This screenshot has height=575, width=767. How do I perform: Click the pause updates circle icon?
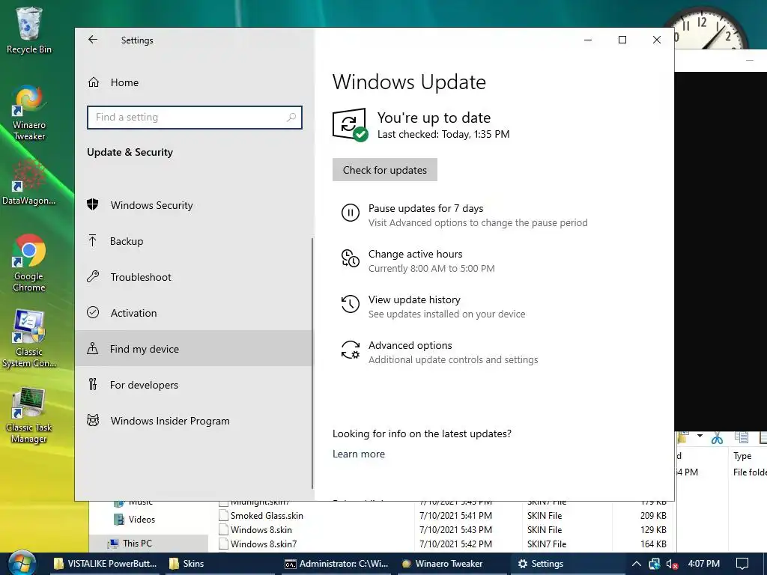351,213
